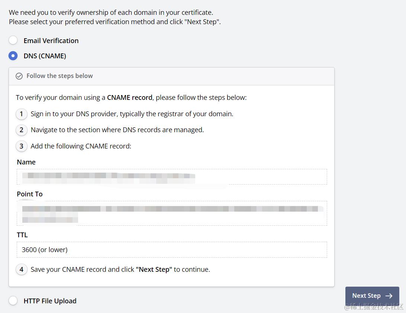Click the bold CNAME record text
This screenshot has height=313, width=406.
[130, 98]
